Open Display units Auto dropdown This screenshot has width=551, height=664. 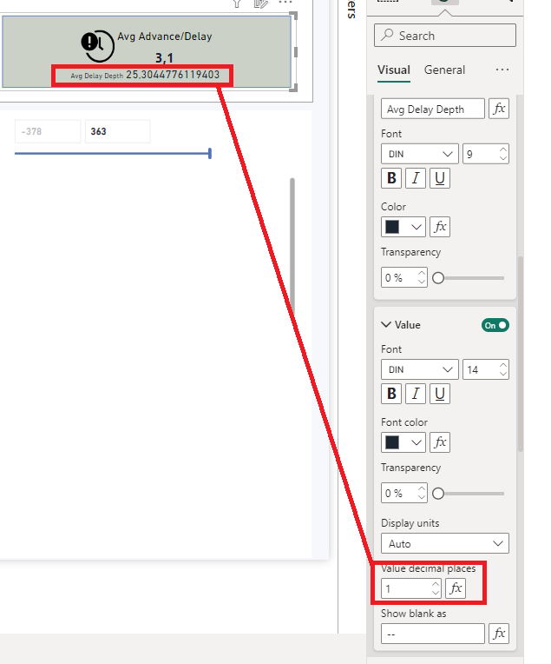click(x=445, y=543)
